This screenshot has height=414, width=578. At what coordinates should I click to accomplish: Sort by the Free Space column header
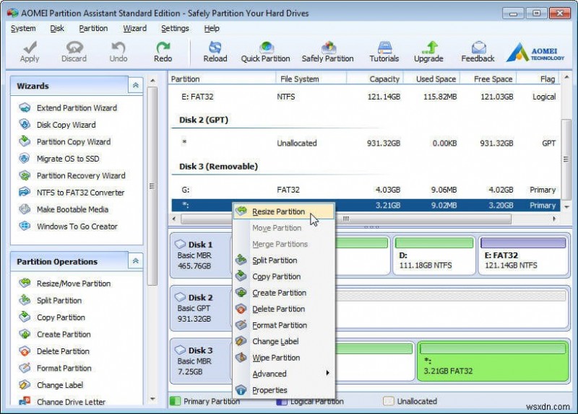coord(488,79)
